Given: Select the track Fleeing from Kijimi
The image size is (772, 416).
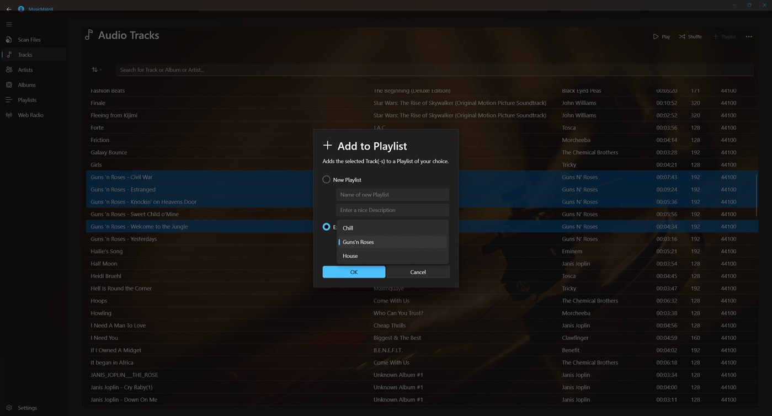Looking at the screenshot, I should (x=422, y=115).
